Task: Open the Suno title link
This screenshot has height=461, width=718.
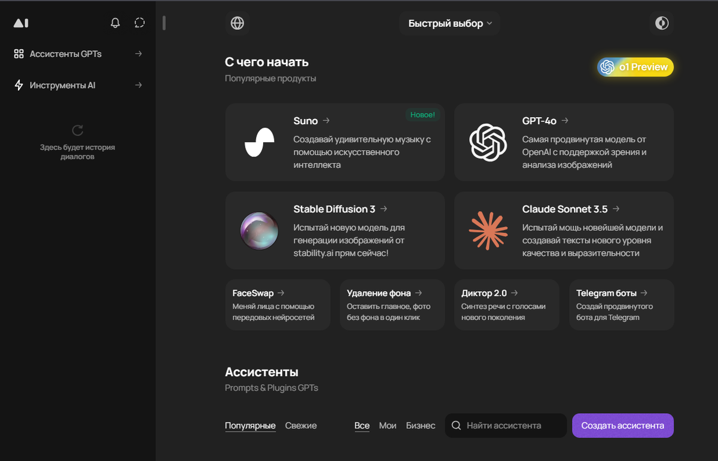Action: pos(306,121)
